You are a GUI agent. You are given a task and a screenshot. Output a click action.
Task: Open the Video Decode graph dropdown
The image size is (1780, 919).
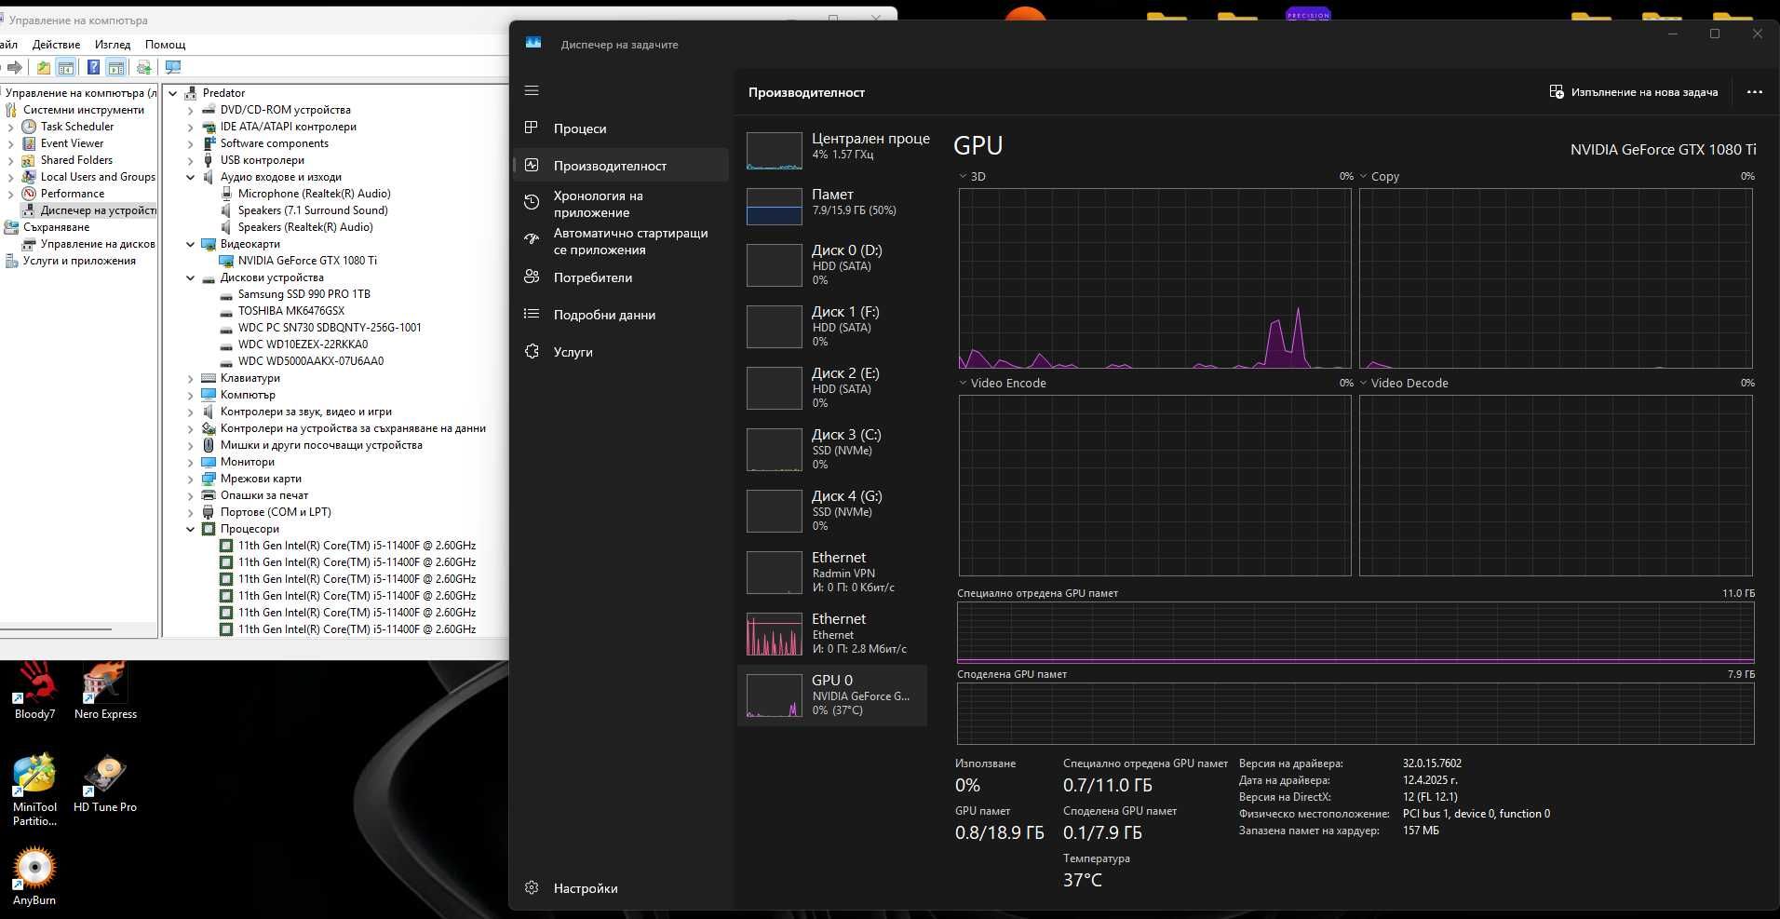[1403, 383]
